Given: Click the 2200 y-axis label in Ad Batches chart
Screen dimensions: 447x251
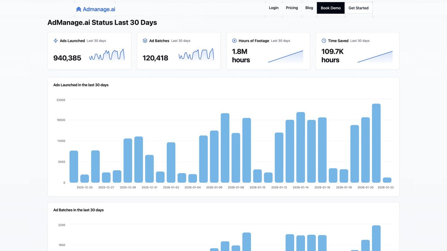Looking at the screenshot, I should click(62, 225).
